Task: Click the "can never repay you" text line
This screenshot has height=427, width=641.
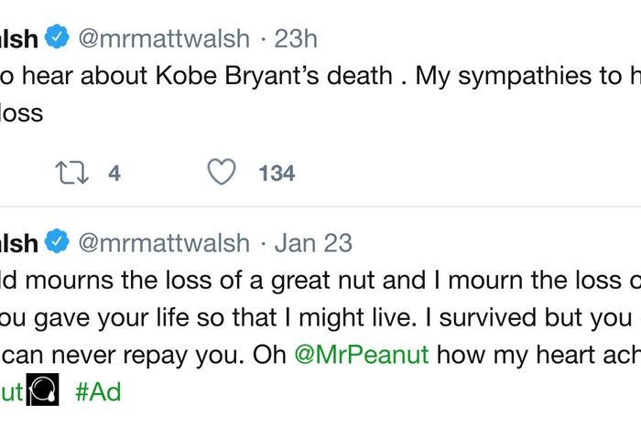Action: click(137, 354)
